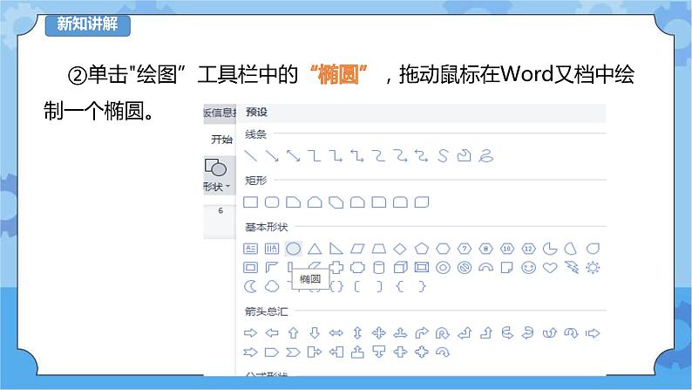Click the 预设 header label

tap(256, 113)
